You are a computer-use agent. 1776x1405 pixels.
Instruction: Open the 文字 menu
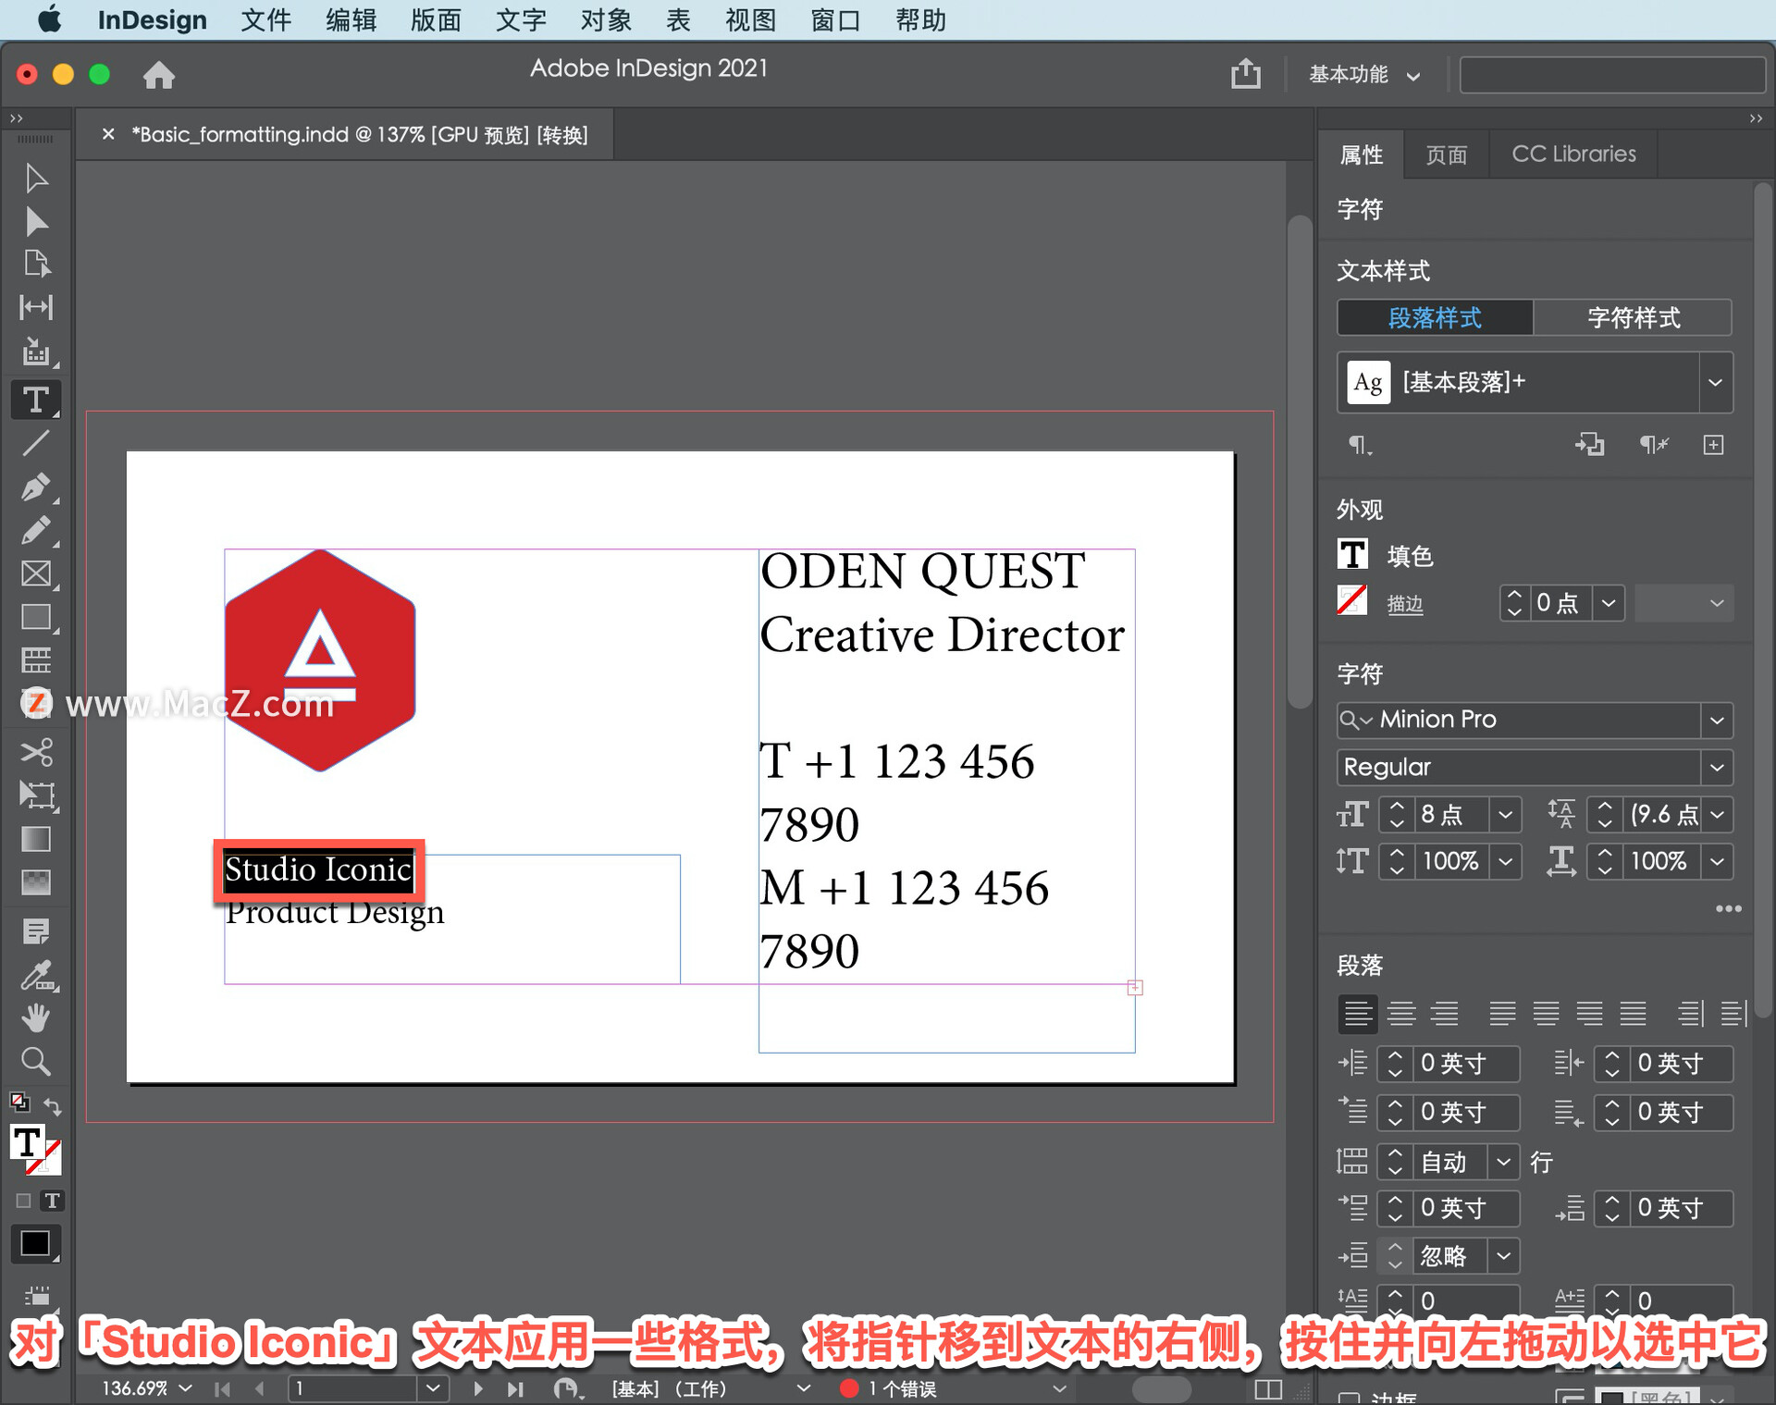(x=521, y=20)
